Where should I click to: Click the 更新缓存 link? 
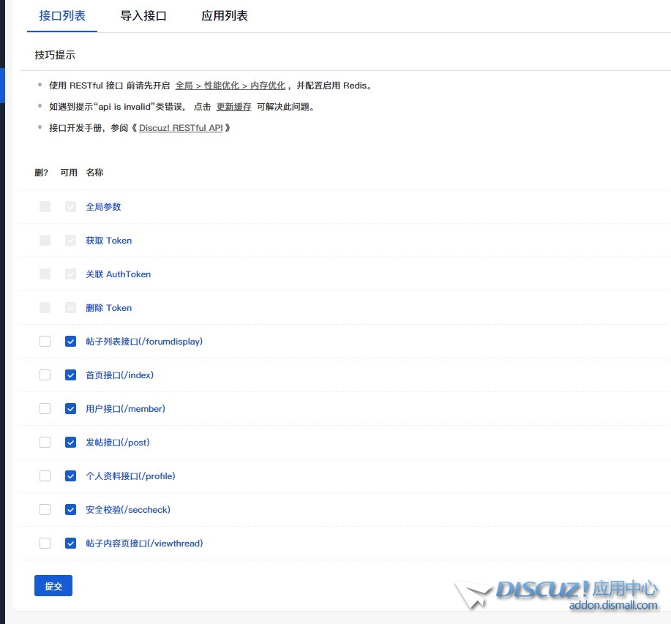(233, 107)
